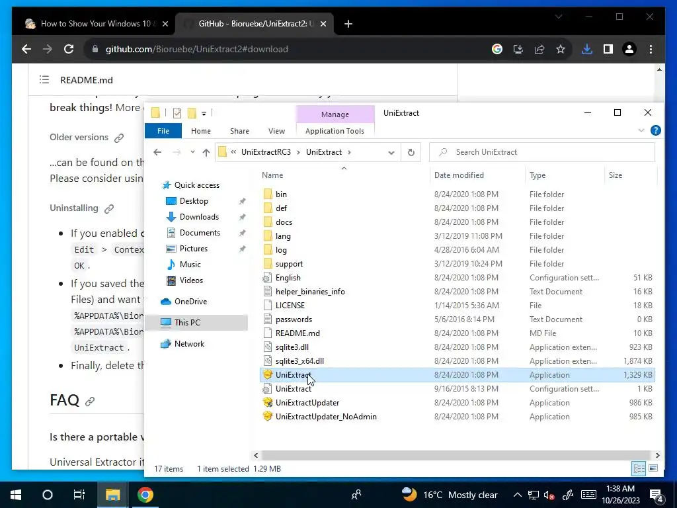Bookmark this page with star icon
Viewport: 677px width, 508px height.
pos(561,49)
